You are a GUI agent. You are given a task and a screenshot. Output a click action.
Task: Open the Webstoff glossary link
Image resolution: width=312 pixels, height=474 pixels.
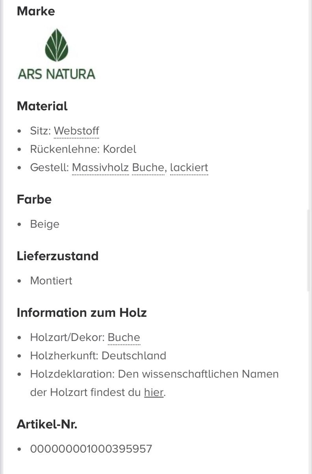[x=77, y=131]
